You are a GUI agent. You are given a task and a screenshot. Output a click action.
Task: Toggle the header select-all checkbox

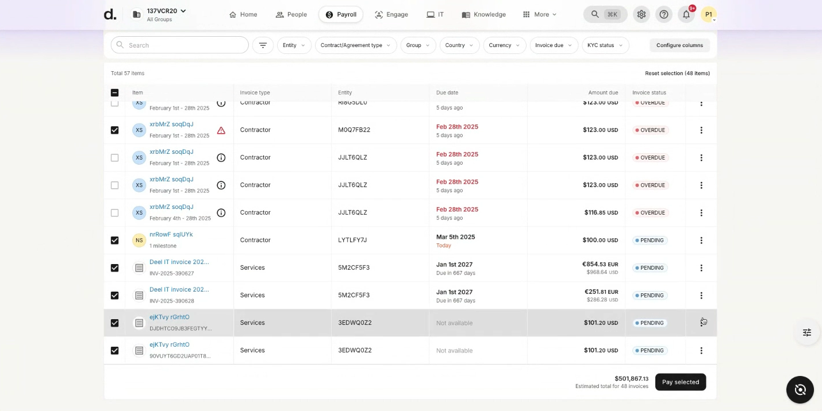click(x=114, y=92)
